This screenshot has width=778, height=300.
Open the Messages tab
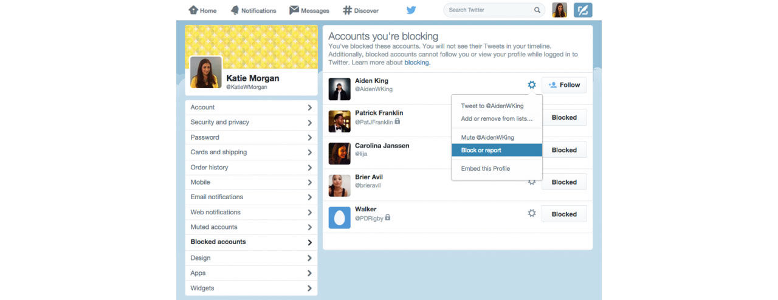click(x=309, y=10)
